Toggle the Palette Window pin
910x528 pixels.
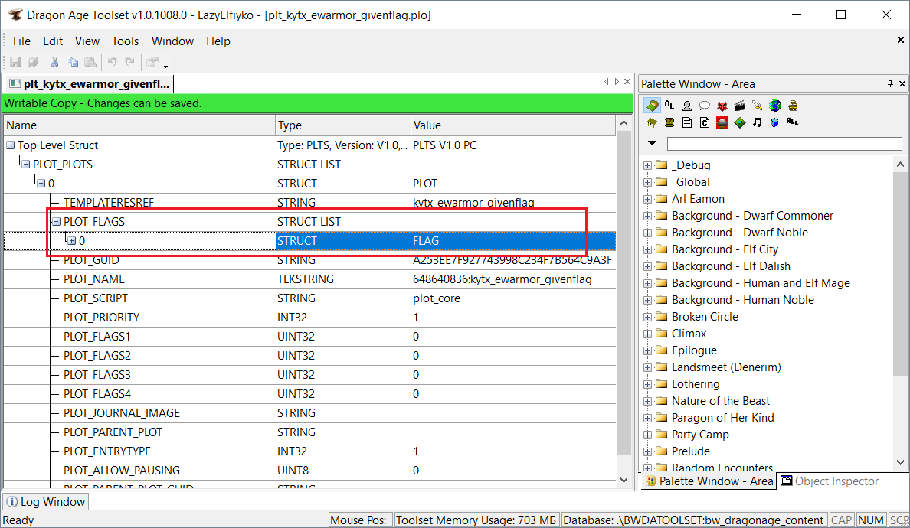(x=890, y=83)
